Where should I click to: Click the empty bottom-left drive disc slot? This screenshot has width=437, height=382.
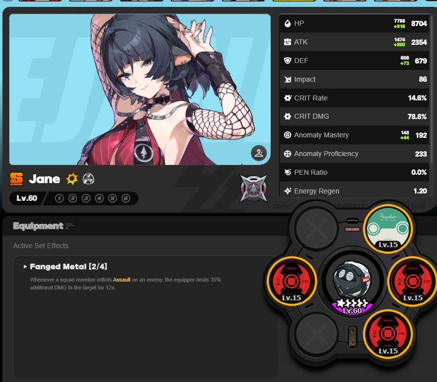(316, 333)
